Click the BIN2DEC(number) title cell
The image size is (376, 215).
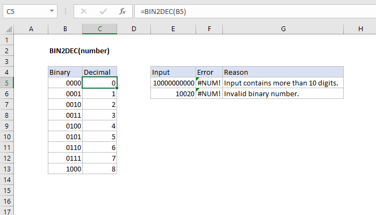pos(79,51)
